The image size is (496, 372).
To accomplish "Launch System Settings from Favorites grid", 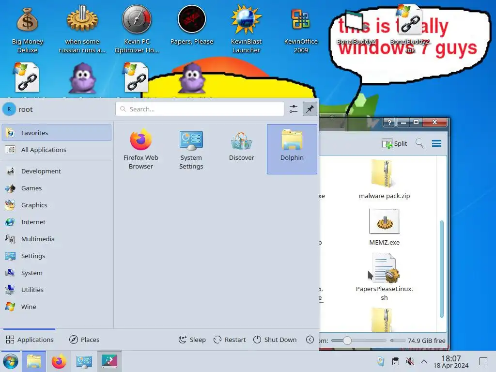I will tap(191, 149).
